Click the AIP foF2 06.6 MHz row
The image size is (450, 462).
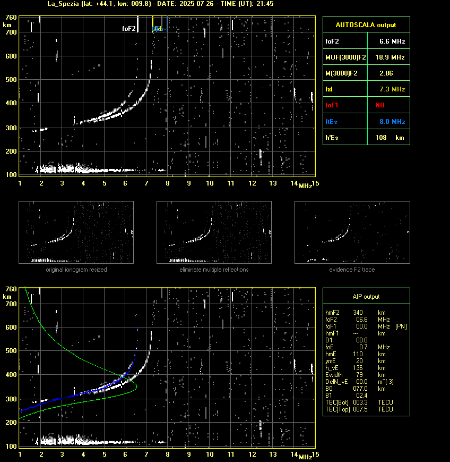[358, 320]
